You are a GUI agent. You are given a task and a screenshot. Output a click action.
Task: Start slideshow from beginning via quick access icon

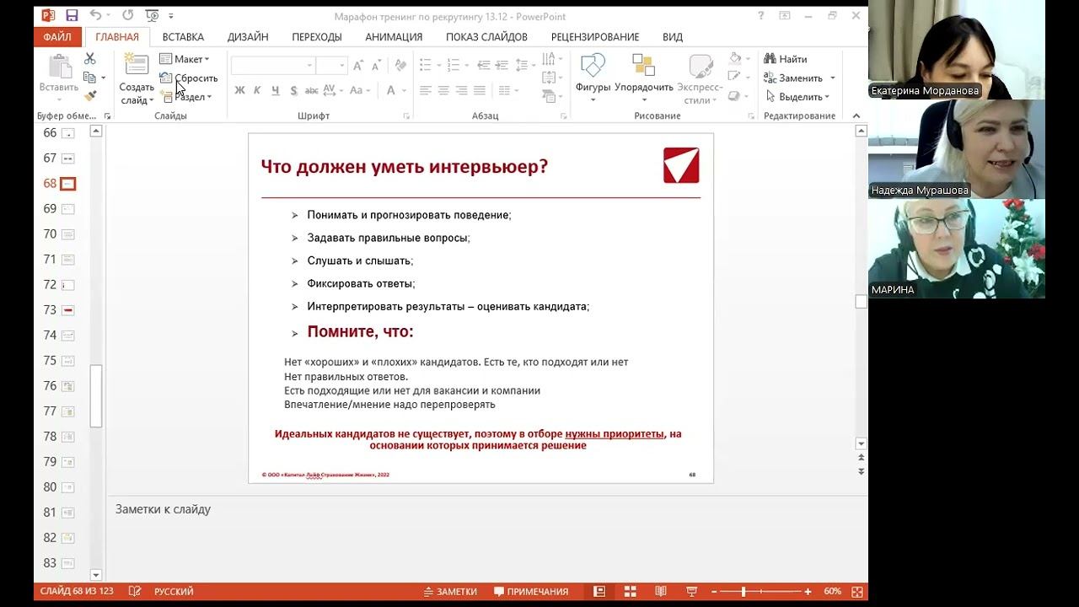click(x=153, y=15)
